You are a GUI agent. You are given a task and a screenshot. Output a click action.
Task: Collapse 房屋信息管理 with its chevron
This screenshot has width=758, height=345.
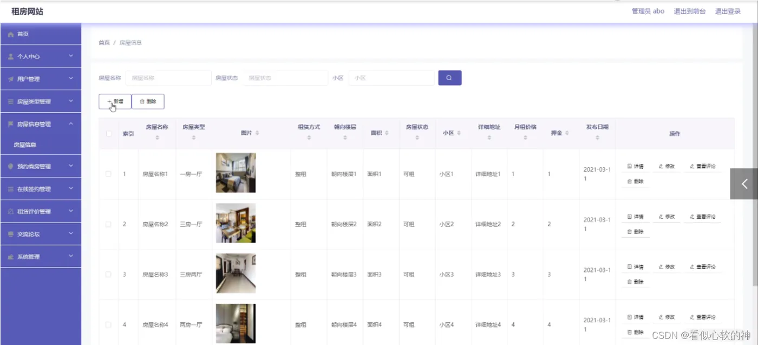pyautogui.click(x=71, y=123)
